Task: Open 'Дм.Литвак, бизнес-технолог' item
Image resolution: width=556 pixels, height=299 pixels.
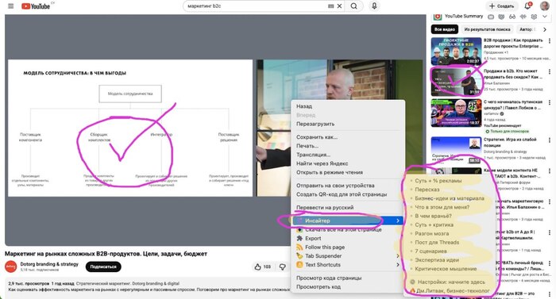Action: tap(449, 291)
